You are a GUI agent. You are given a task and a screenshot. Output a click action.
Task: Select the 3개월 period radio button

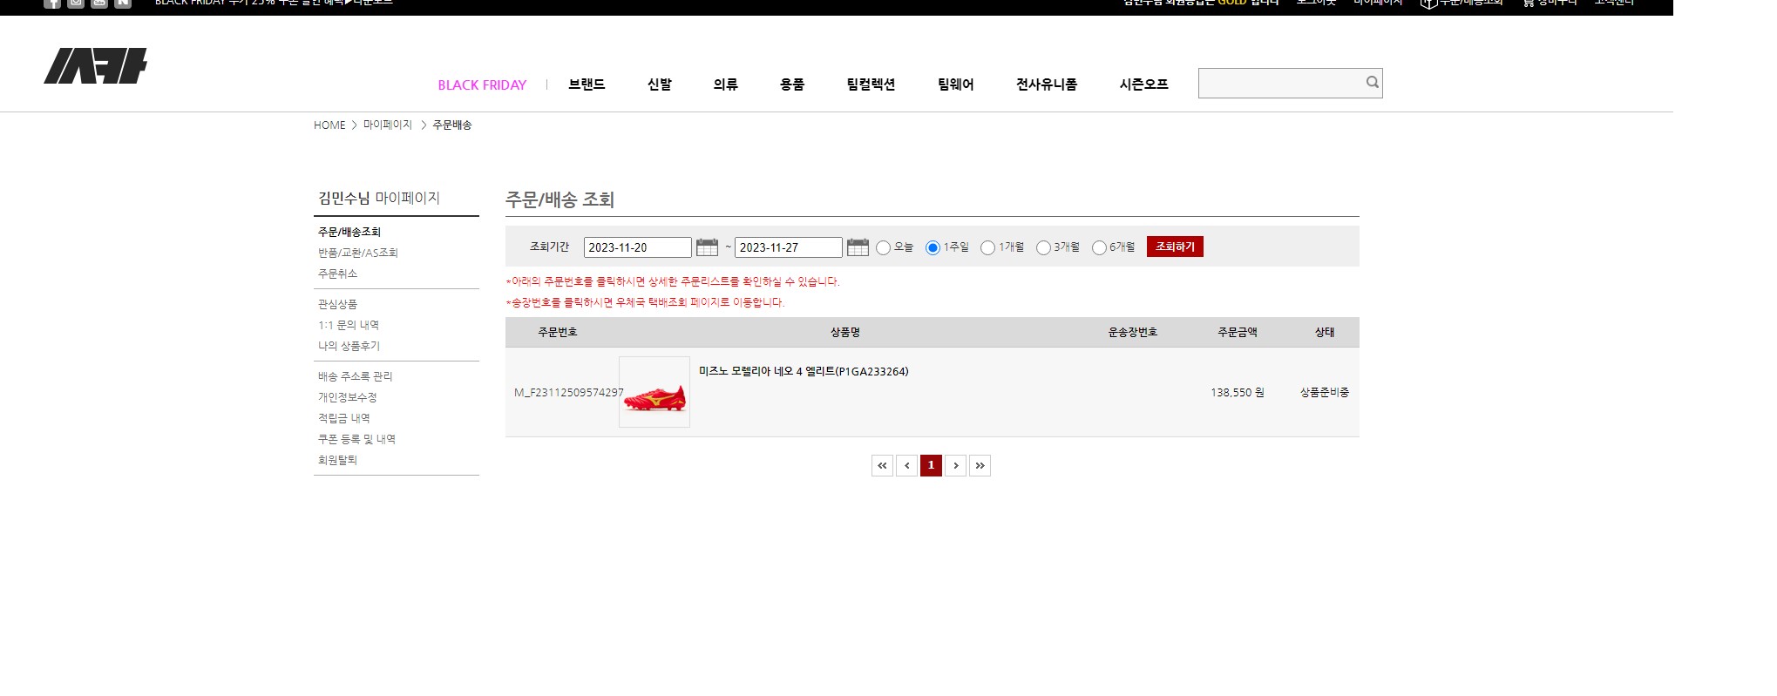pyautogui.click(x=1043, y=248)
